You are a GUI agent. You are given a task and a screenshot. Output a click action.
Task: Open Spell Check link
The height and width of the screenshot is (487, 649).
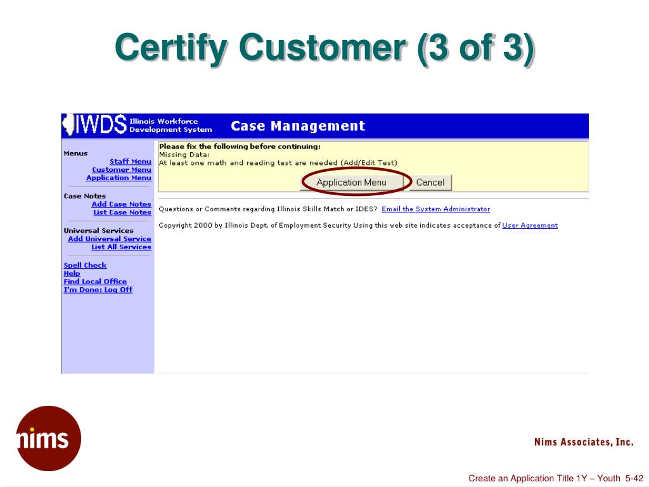tap(86, 266)
